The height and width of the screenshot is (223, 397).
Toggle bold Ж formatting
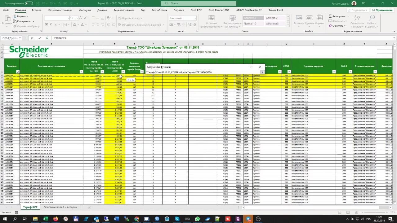click(46, 24)
